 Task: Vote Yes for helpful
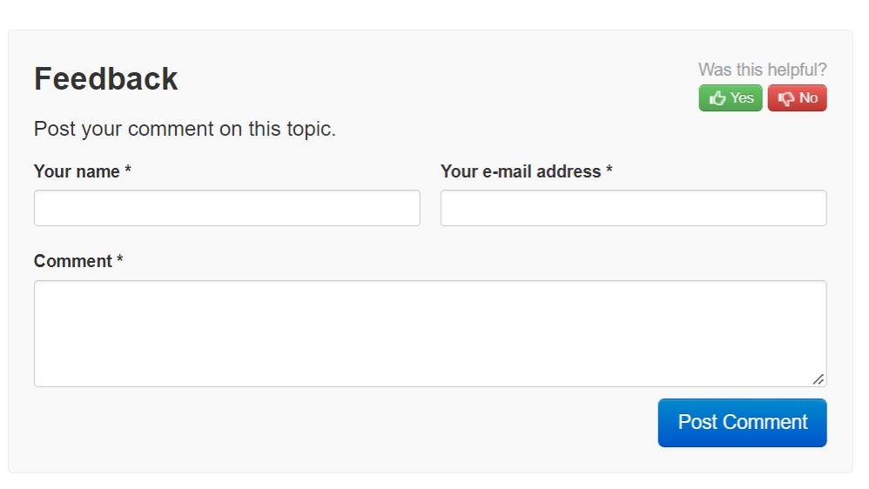point(731,98)
